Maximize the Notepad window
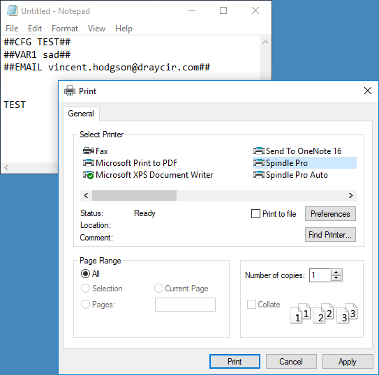This screenshot has width=379, height=375. [x=223, y=10]
